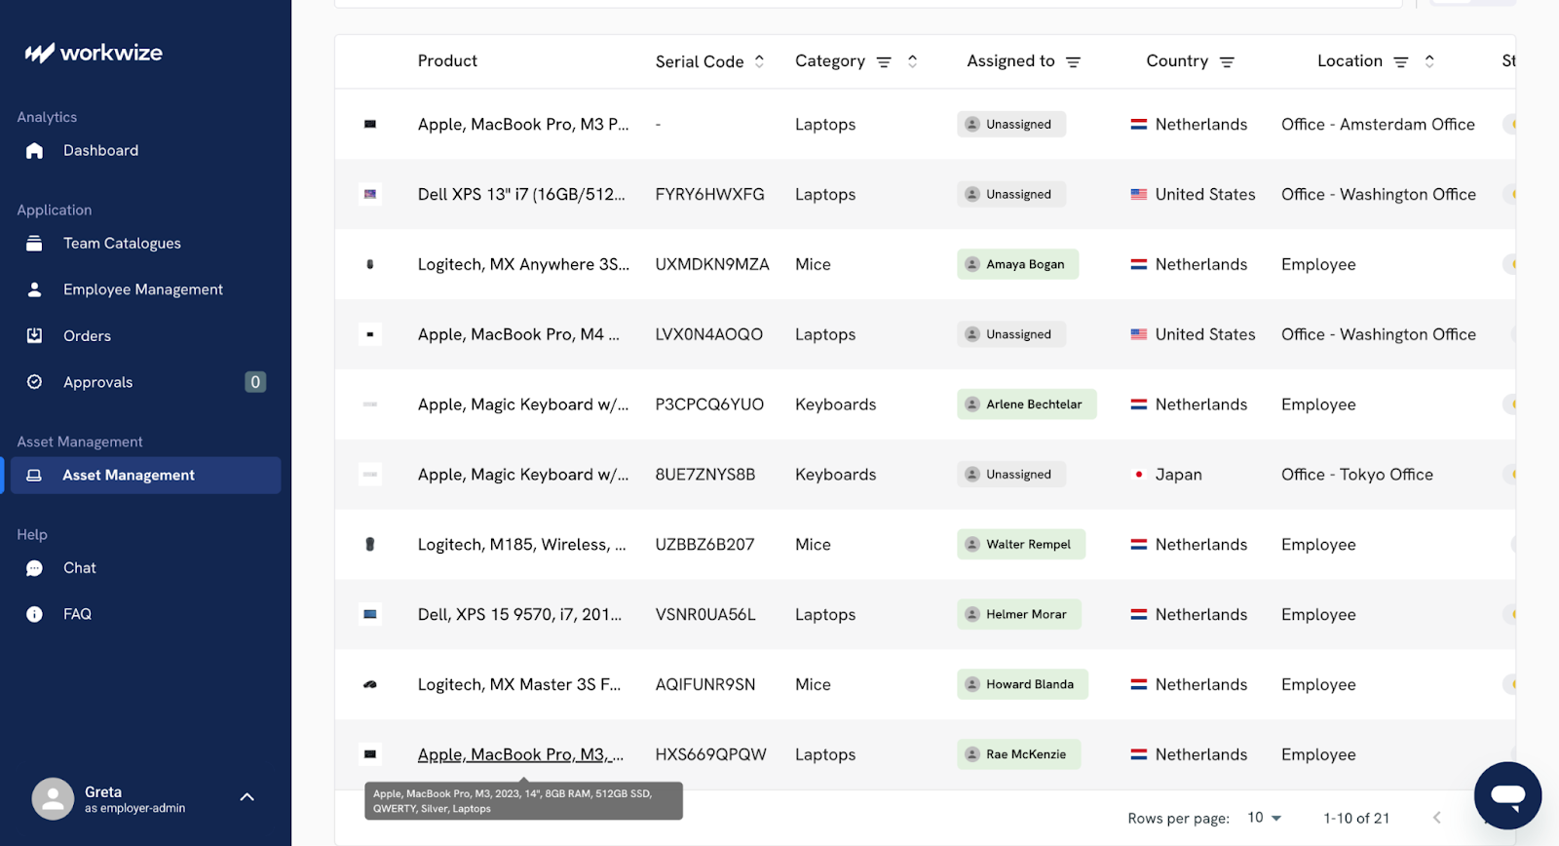Sort by Serial Code column

(759, 61)
